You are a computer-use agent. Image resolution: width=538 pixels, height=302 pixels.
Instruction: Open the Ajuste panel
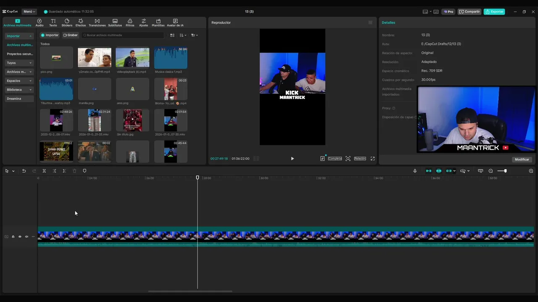pyautogui.click(x=144, y=23)
